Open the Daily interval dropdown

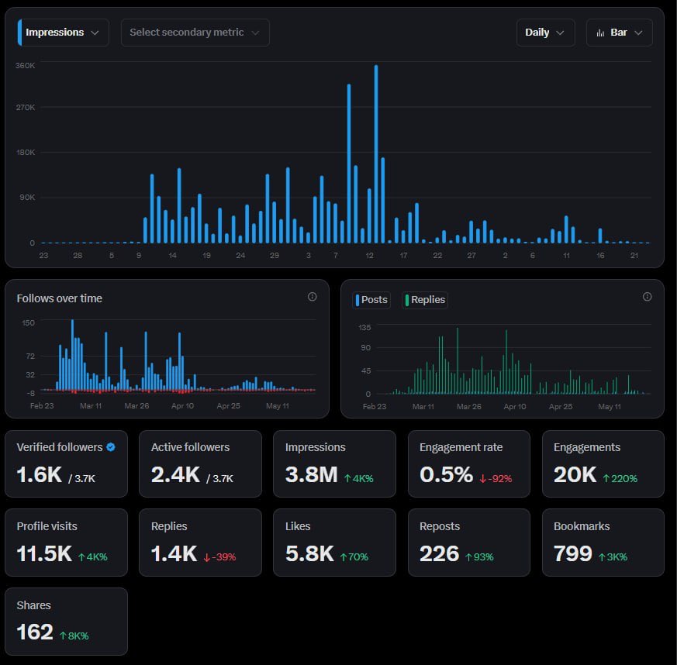545,33
